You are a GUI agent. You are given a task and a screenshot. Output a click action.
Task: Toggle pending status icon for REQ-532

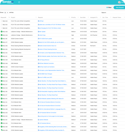point(2,25)
